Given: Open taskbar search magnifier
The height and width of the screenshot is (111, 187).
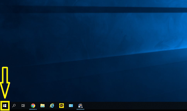Looking at the screenshot, I should click(x=14, y=106).
